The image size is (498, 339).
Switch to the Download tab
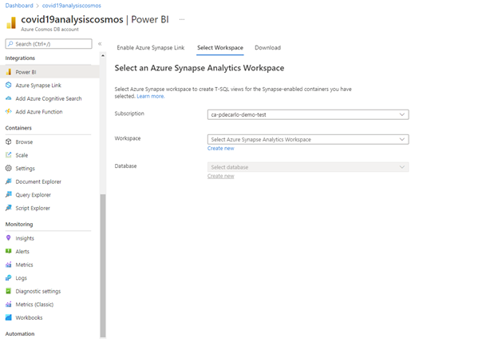[267, 48]
